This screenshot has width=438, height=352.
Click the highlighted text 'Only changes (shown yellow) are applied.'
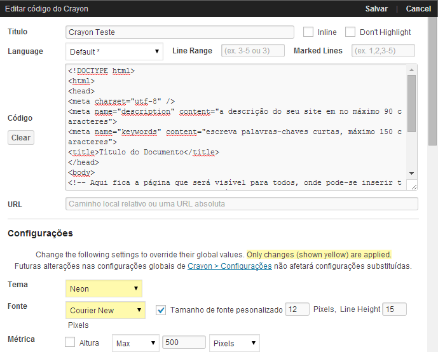[319, 255]
